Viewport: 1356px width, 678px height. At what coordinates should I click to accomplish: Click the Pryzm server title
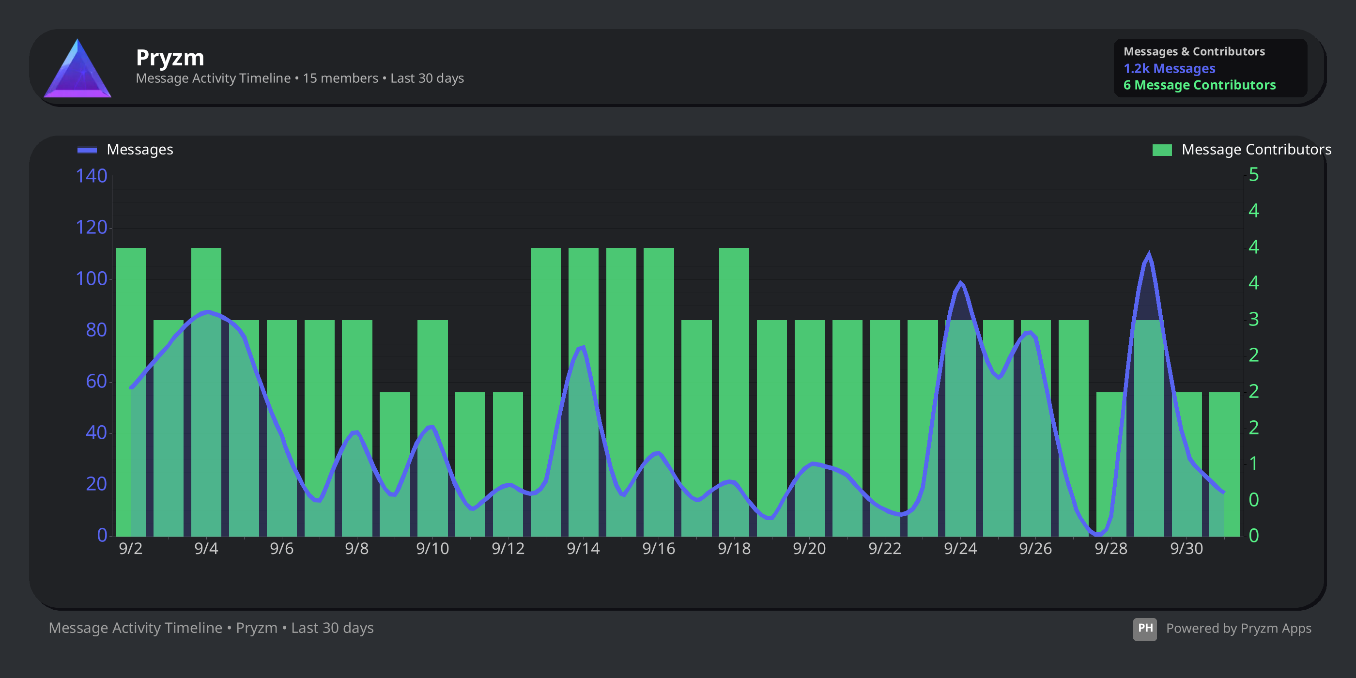[x=169, y=57]
